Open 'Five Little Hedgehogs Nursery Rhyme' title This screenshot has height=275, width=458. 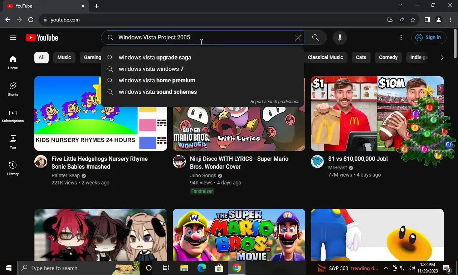point(99,163)
